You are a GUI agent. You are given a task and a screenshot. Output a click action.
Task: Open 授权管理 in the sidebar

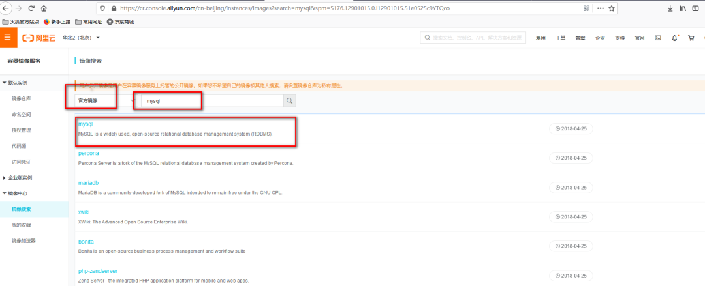(x=22, y=130)
